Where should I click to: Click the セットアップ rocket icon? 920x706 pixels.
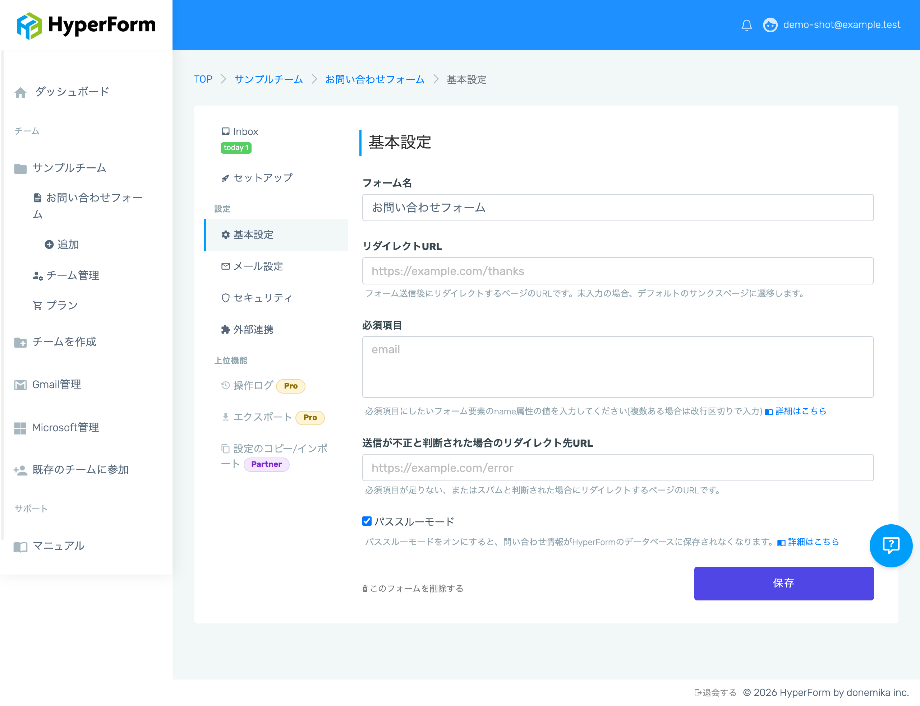coord(225,178)
